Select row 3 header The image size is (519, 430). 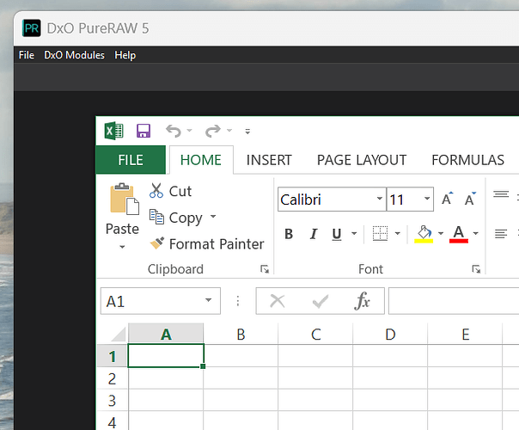point(113,401)
